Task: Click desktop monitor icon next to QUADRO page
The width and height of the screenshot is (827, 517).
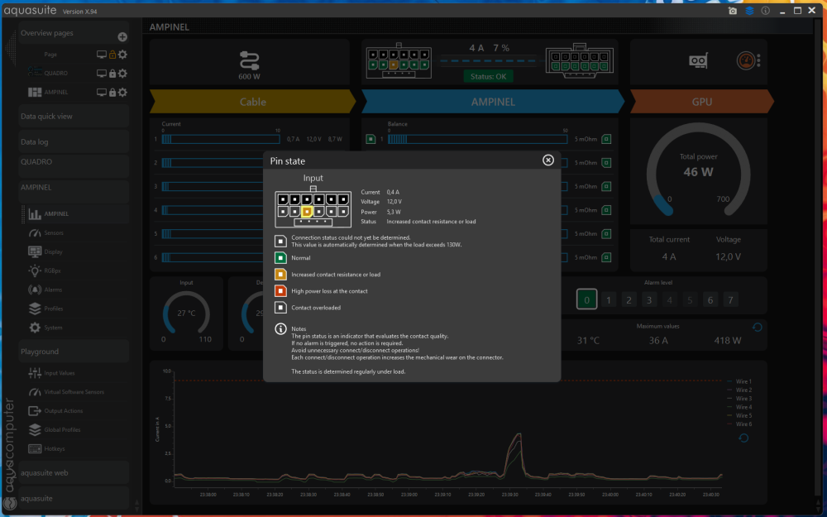Action: coord(102,74)
